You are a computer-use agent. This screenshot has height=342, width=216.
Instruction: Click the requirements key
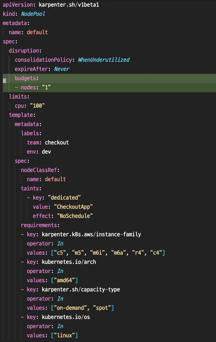coord(39,225)
